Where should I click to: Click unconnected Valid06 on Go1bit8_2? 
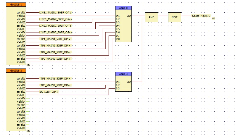pyautogui.click(x=21, y=115)
